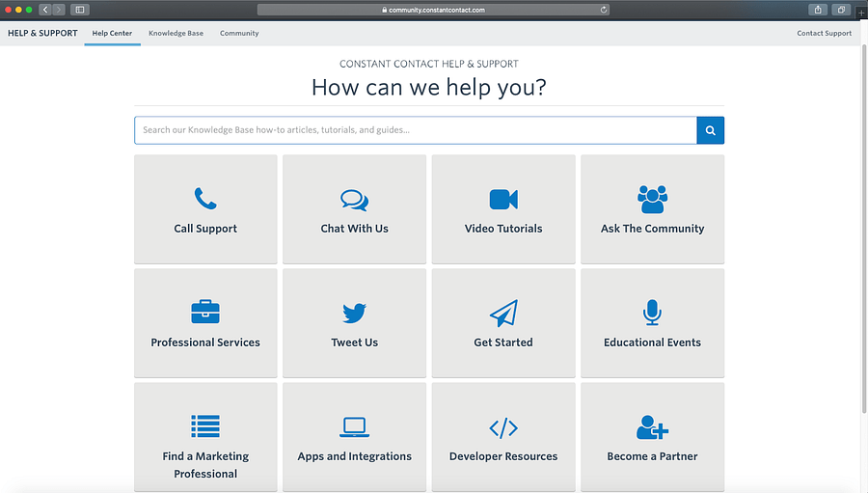Click the Apps and Integrations laptop icon

(354, 427)
